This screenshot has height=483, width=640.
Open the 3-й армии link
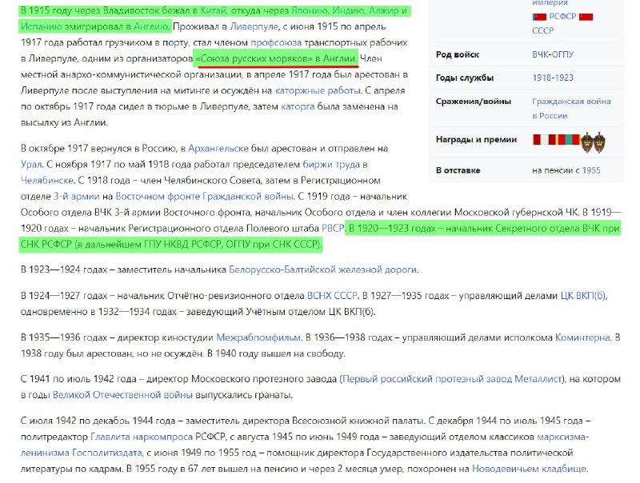76,196
